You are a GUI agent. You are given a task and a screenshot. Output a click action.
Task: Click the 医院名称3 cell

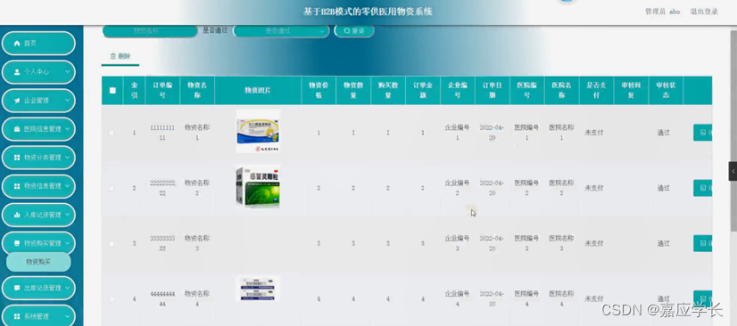(561, 243)
